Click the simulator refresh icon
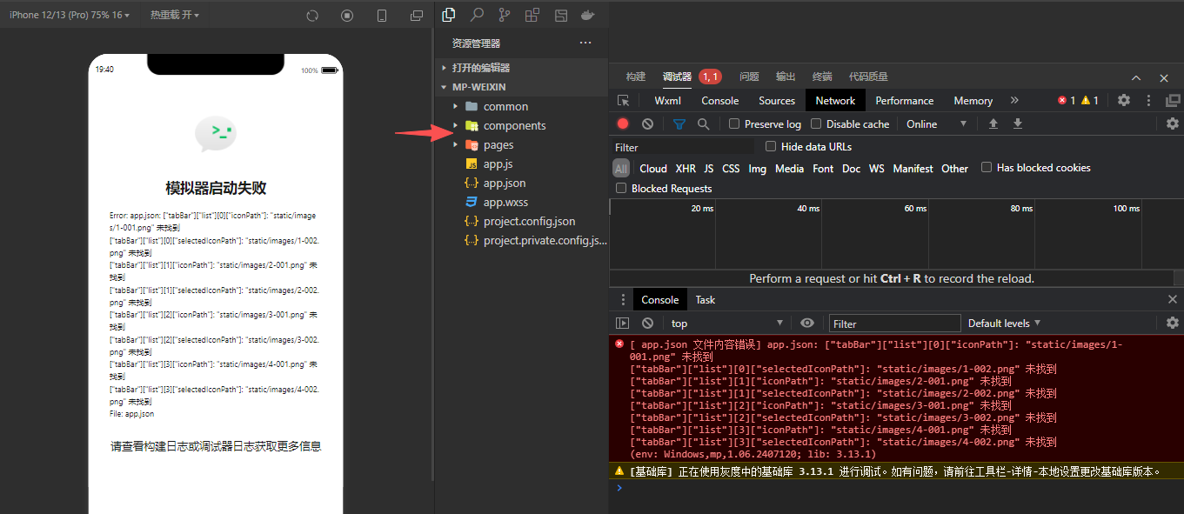 coord(313,16)
